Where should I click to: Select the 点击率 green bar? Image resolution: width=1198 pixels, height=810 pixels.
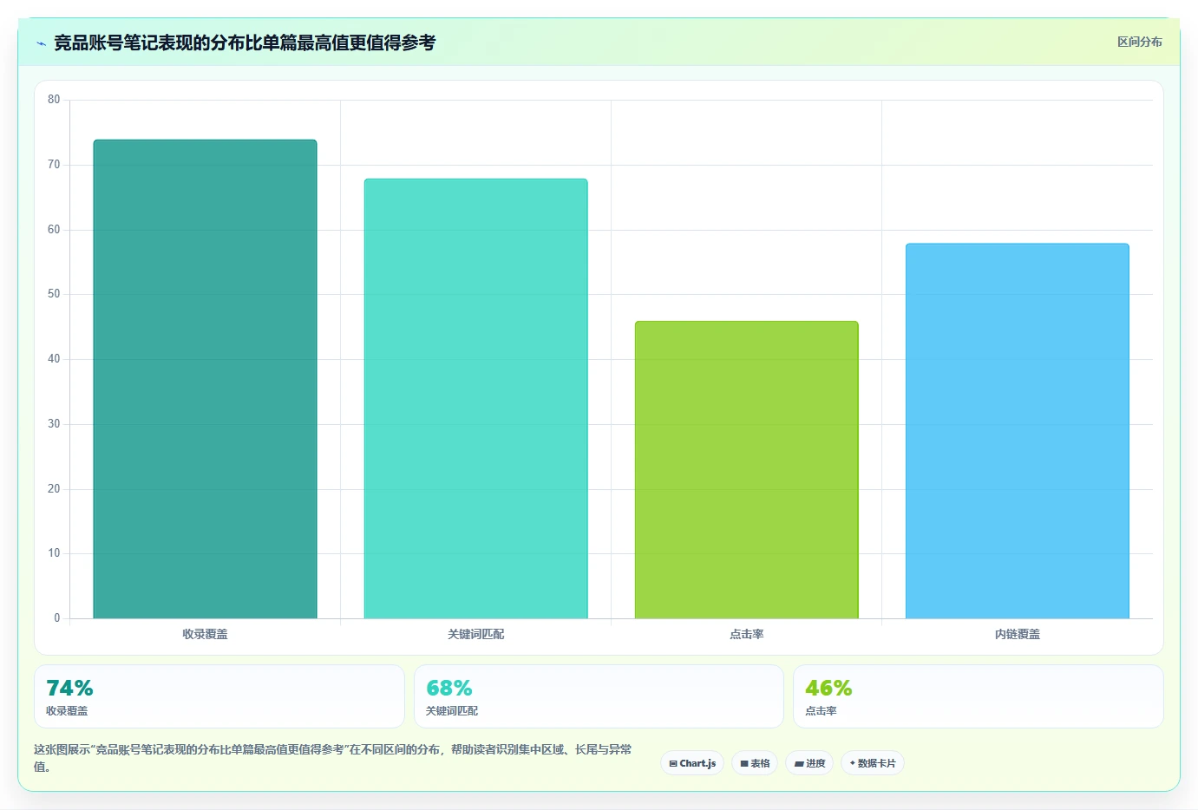[x=746, y=470]
